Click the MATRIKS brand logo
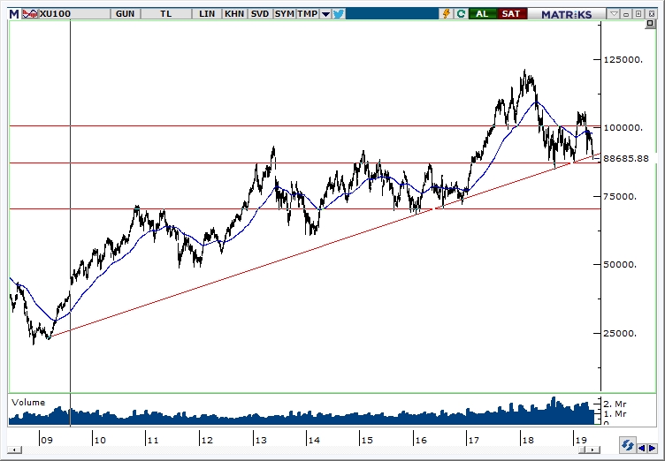The image size is (665, 461). click(x=566, y=14)
